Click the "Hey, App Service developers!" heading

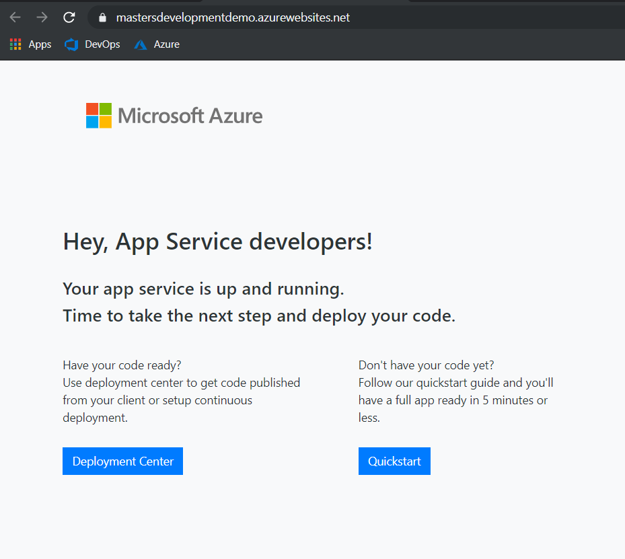click(217, 241)
